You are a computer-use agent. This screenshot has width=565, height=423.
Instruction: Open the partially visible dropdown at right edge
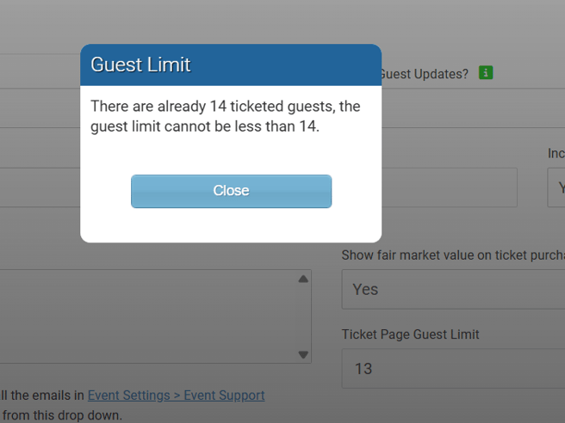coord(556,187)
